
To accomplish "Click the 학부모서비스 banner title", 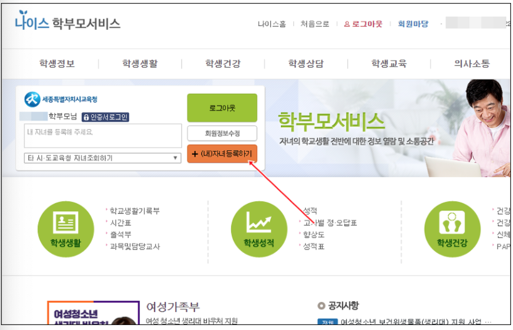I will point(332,121).
